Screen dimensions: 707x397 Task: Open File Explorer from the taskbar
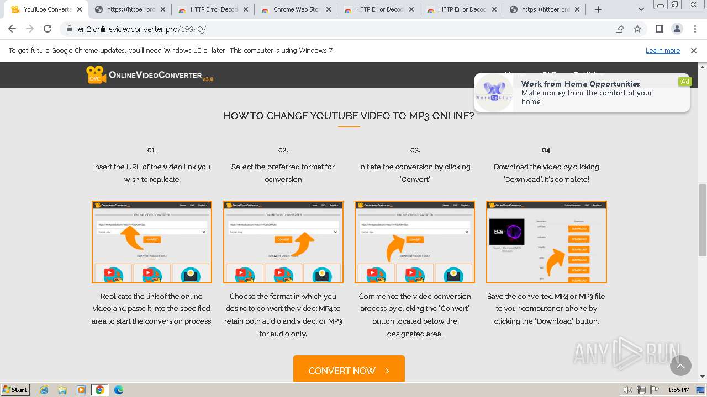pos(62,390)
